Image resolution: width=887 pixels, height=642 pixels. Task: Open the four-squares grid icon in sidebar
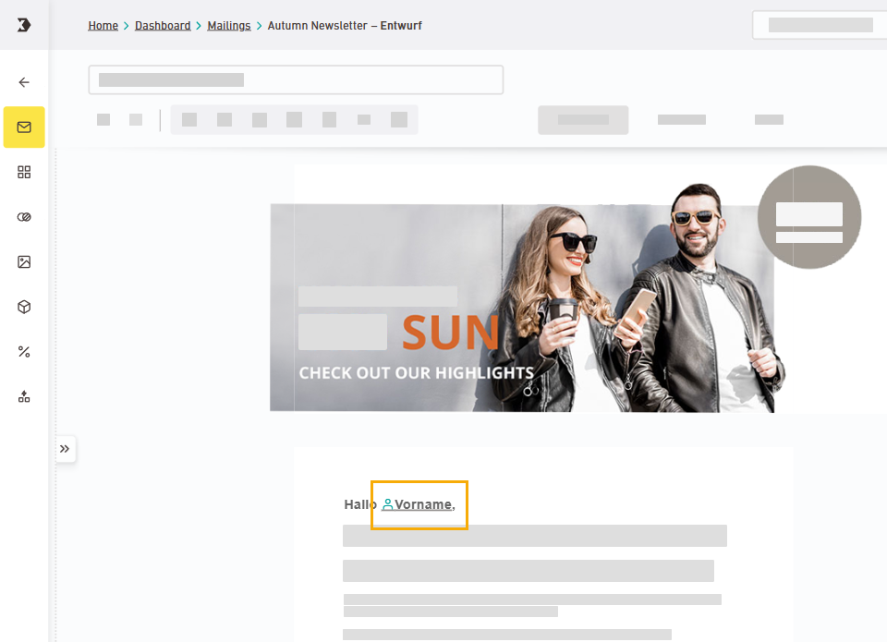click(24, 172)
